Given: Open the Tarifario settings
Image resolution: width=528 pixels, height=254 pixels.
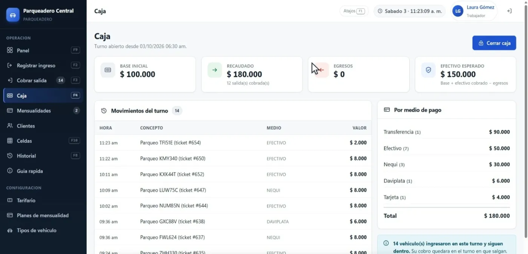Looking at the screenshot, I should [x=43, y=200].
